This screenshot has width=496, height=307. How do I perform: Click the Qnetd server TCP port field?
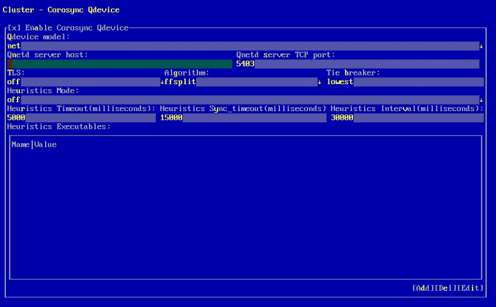pos(357,64)
